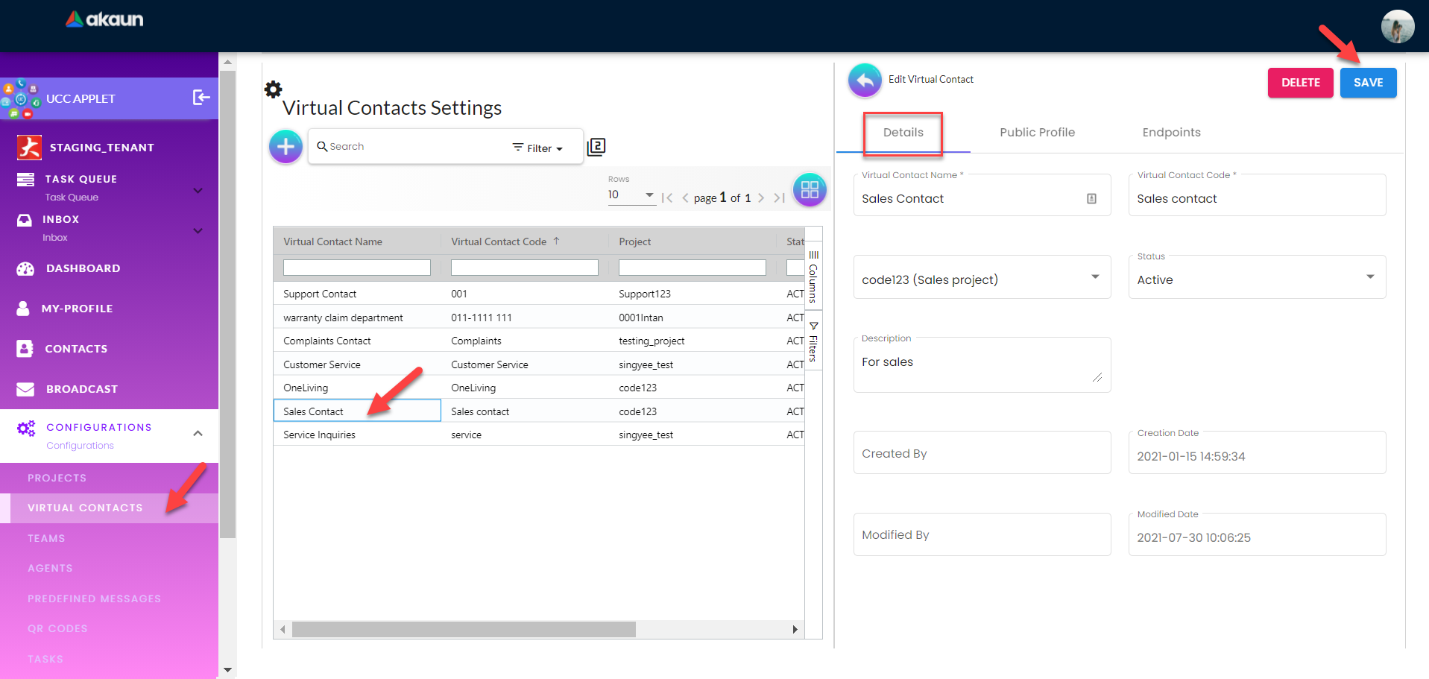Click the grid view toggle icon
The height and width of the screenshot is (679, 1429).
810,190
